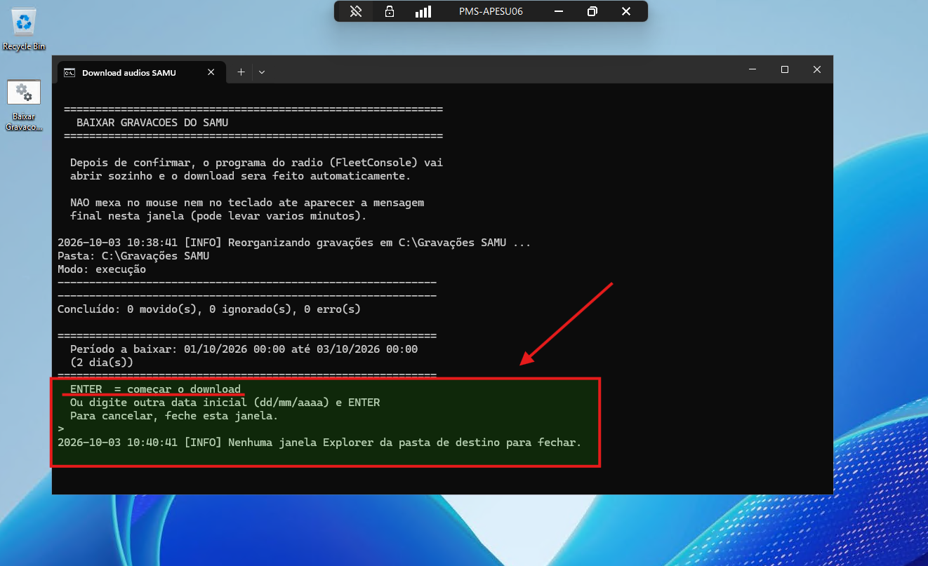Click the signal strength bars icon
Image resolution: width=928 pixels, height=566 pixels.
423,11
